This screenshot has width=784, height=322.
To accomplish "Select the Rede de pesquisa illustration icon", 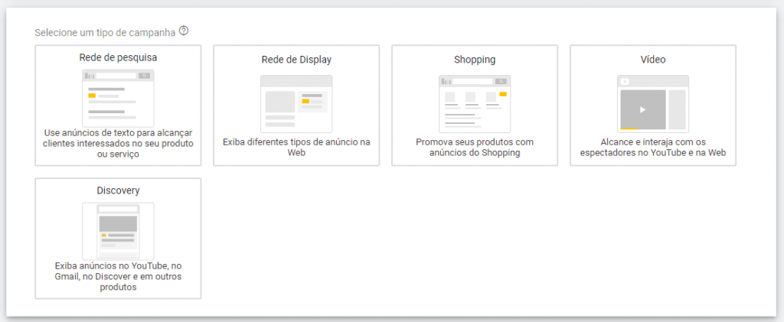I will (118, 98).
